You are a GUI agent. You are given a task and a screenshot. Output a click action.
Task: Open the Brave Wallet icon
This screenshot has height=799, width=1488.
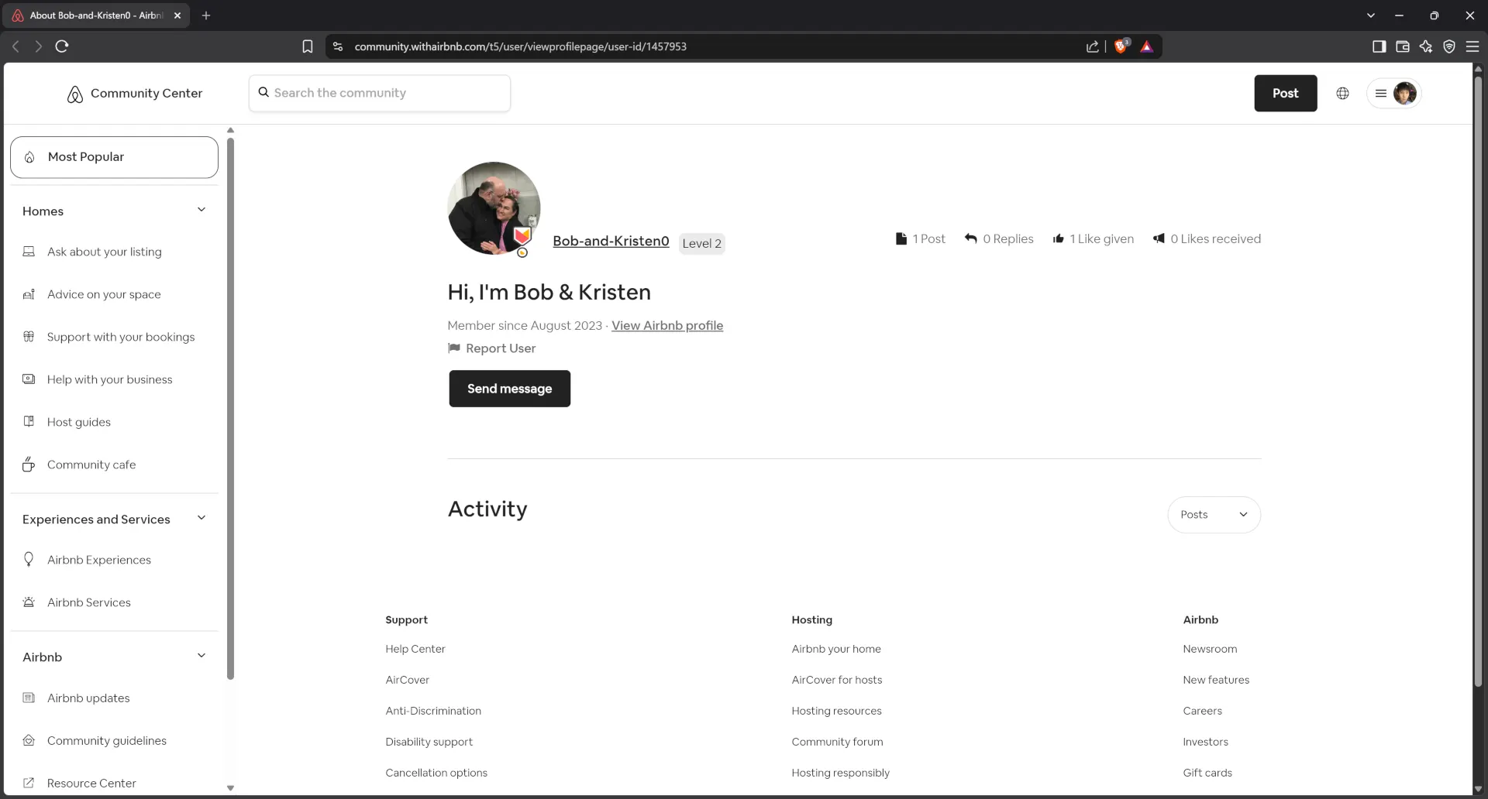tap(1402, 46)
